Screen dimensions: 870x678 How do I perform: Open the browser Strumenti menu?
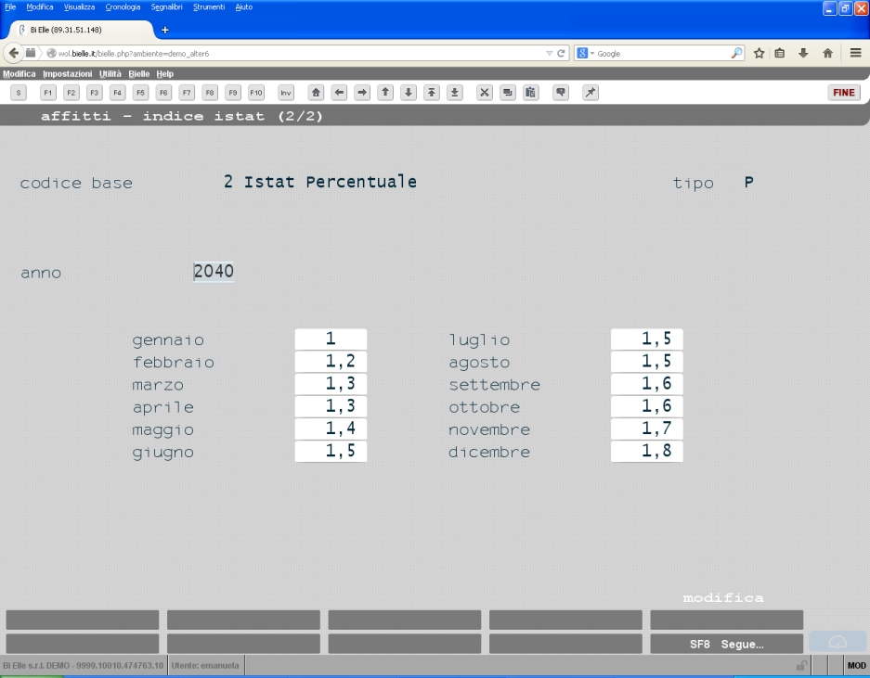tap(209, 7)
